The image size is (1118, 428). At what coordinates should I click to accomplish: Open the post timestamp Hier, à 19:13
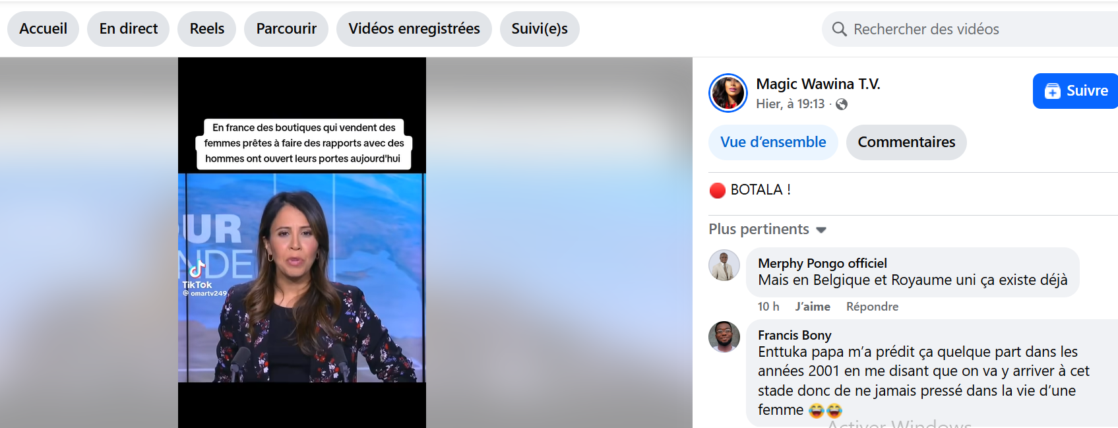click(x=790, y=104)
